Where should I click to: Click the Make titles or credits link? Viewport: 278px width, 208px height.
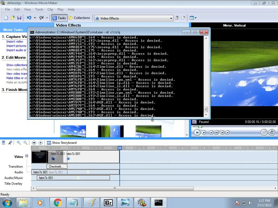click(17, 78)
